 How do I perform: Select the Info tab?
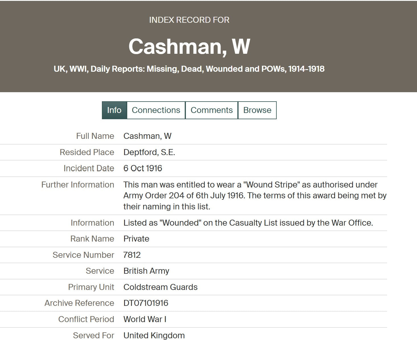[x=114, y=110]
